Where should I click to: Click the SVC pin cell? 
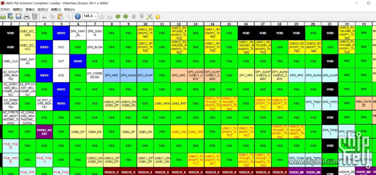(x=61, y=47)
